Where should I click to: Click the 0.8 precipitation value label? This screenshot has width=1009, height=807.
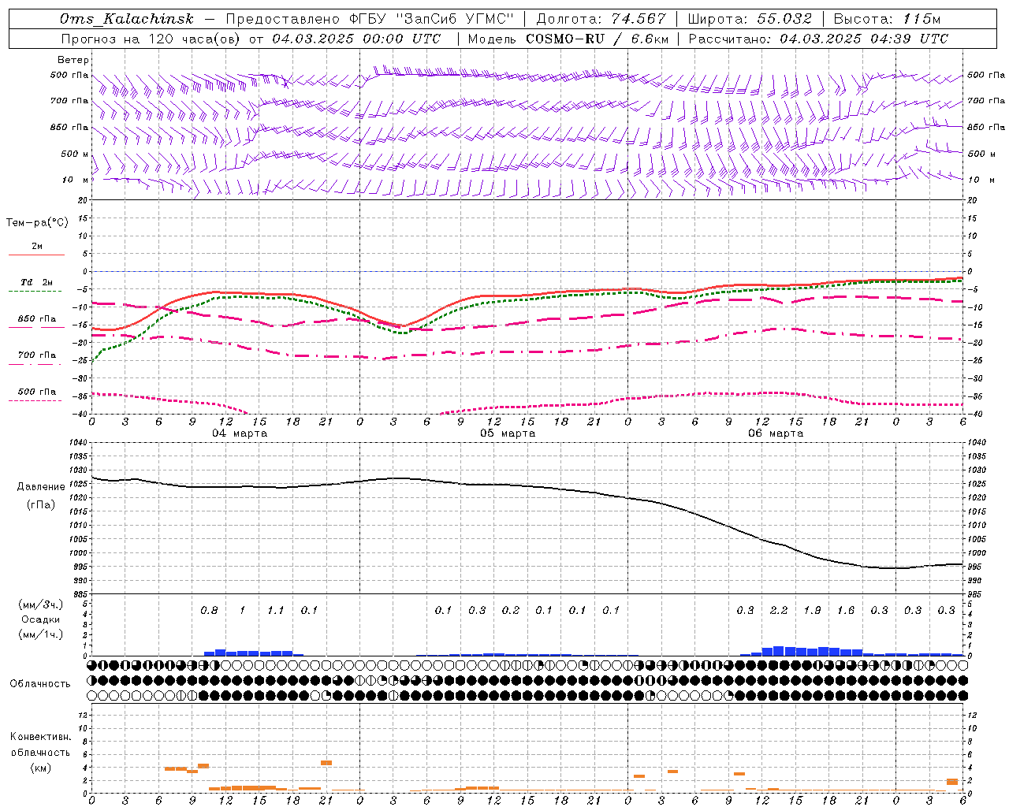click(x=209, y=610)
